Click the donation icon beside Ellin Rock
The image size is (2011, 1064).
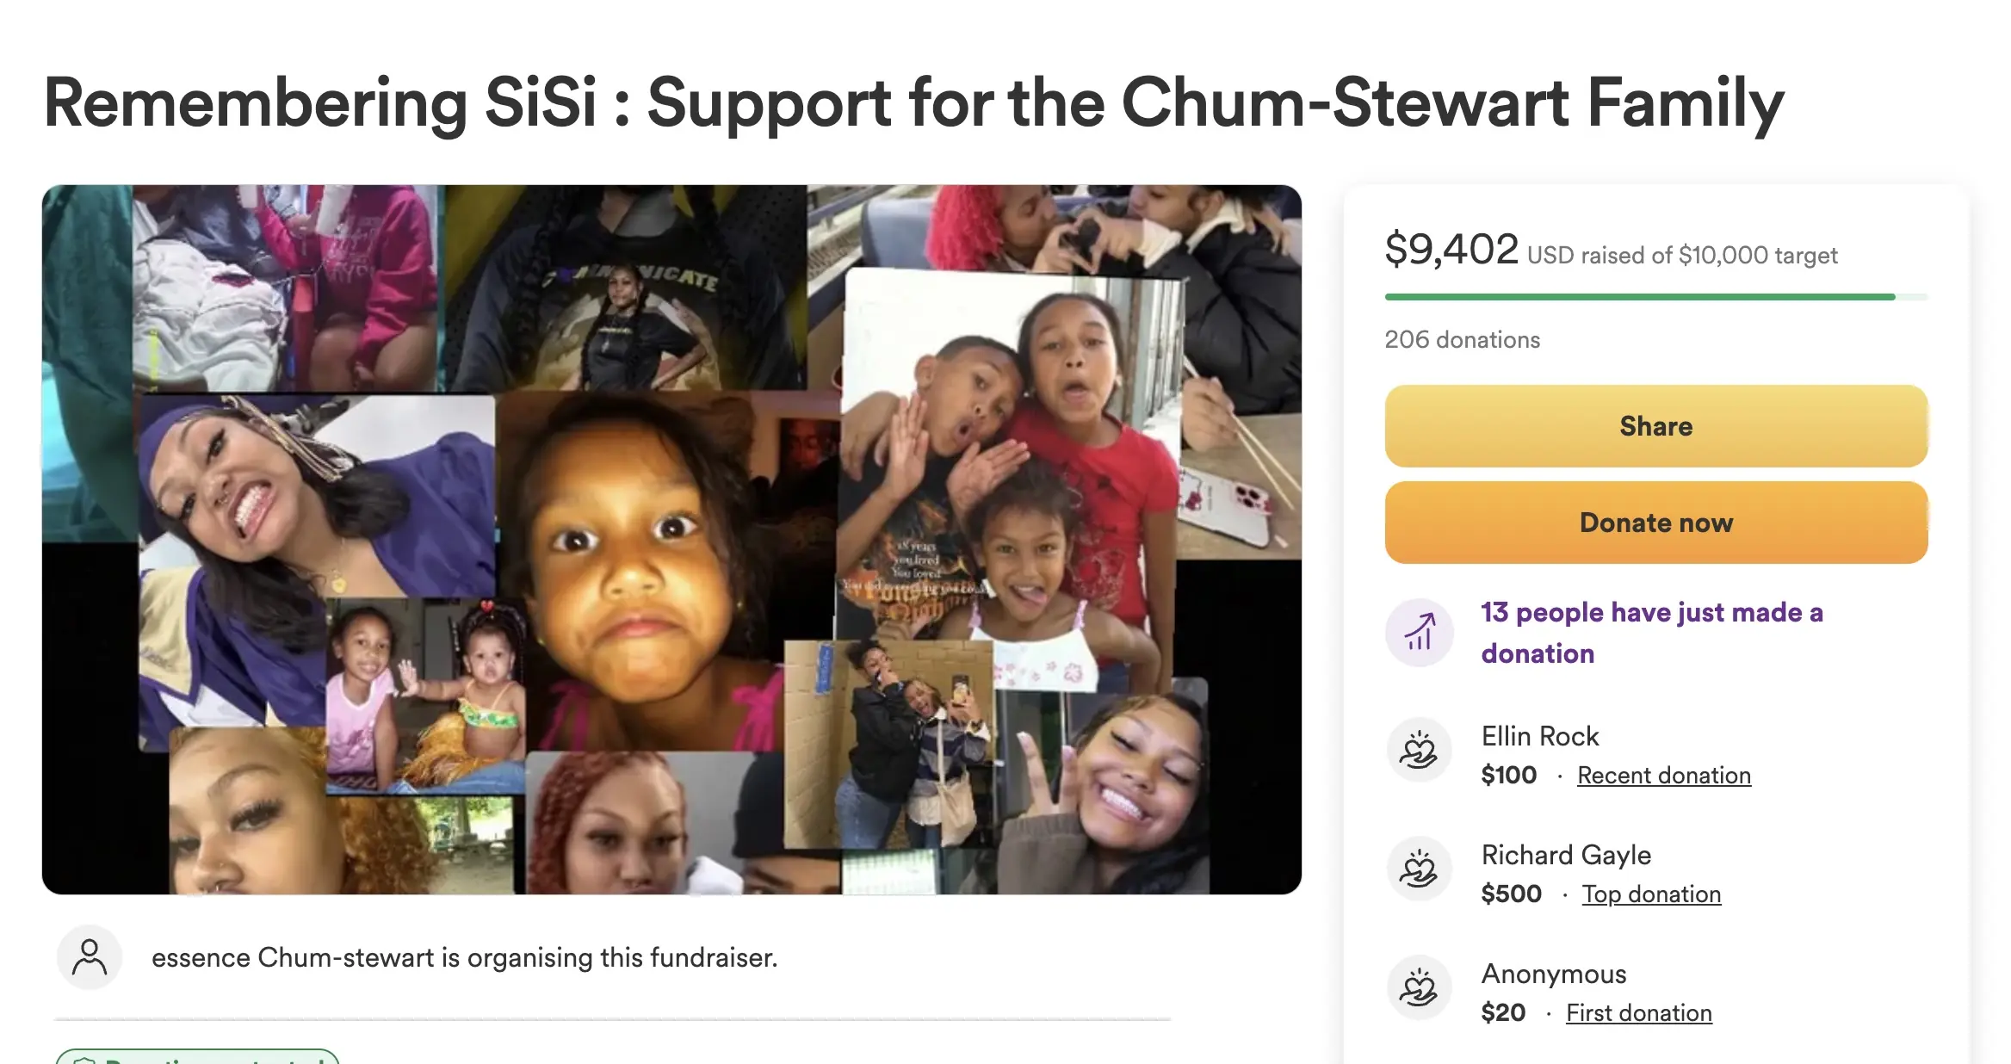1419,750
